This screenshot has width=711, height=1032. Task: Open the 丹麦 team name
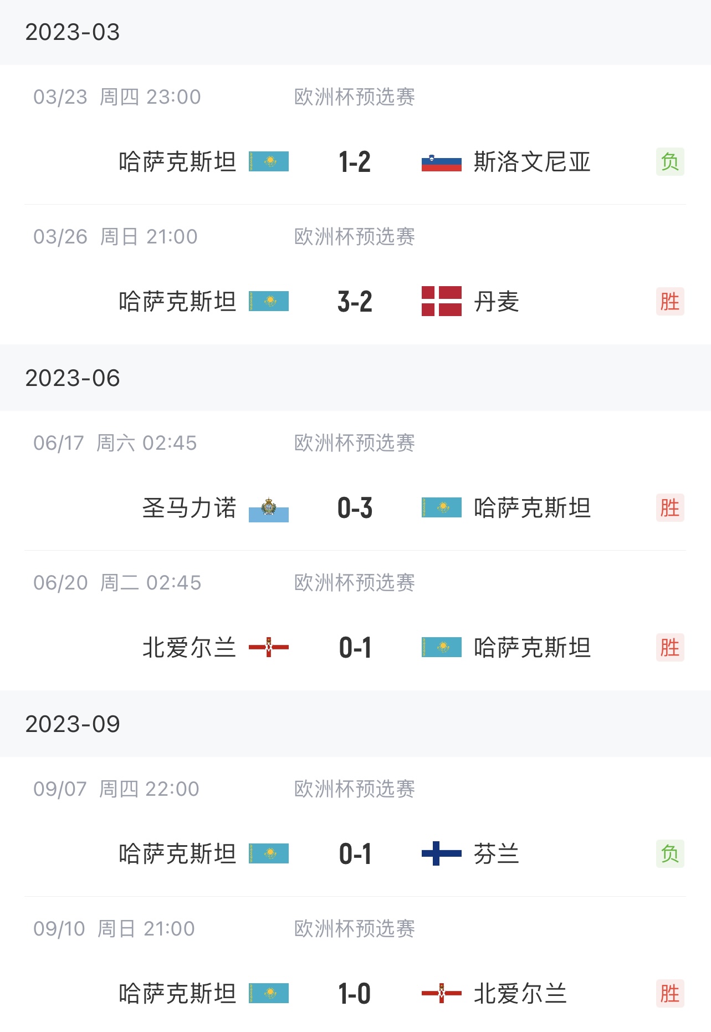point(497,302)
